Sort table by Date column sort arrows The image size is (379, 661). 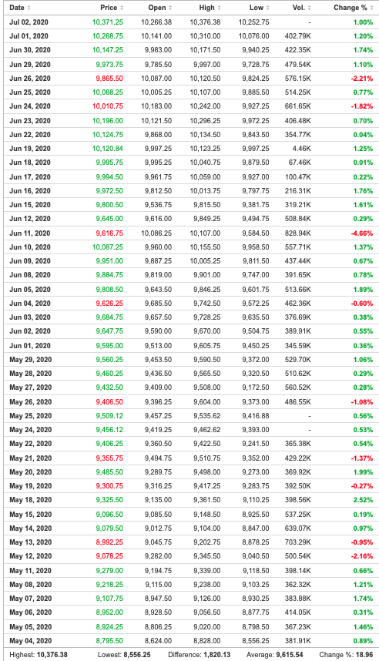point(29,8)
